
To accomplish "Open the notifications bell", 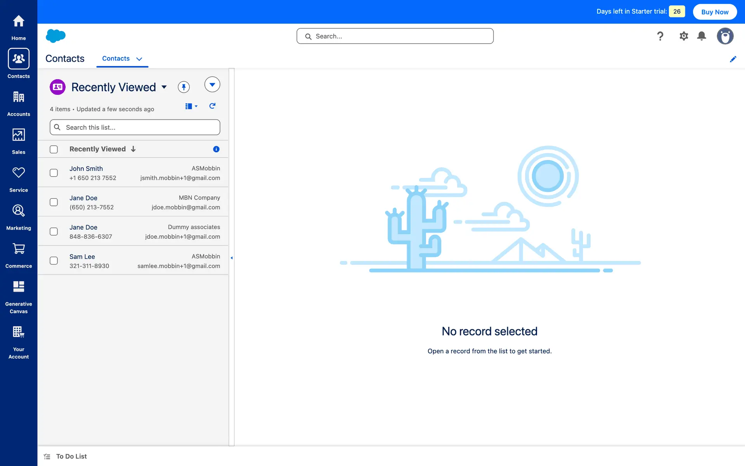I will pos(701,36).
